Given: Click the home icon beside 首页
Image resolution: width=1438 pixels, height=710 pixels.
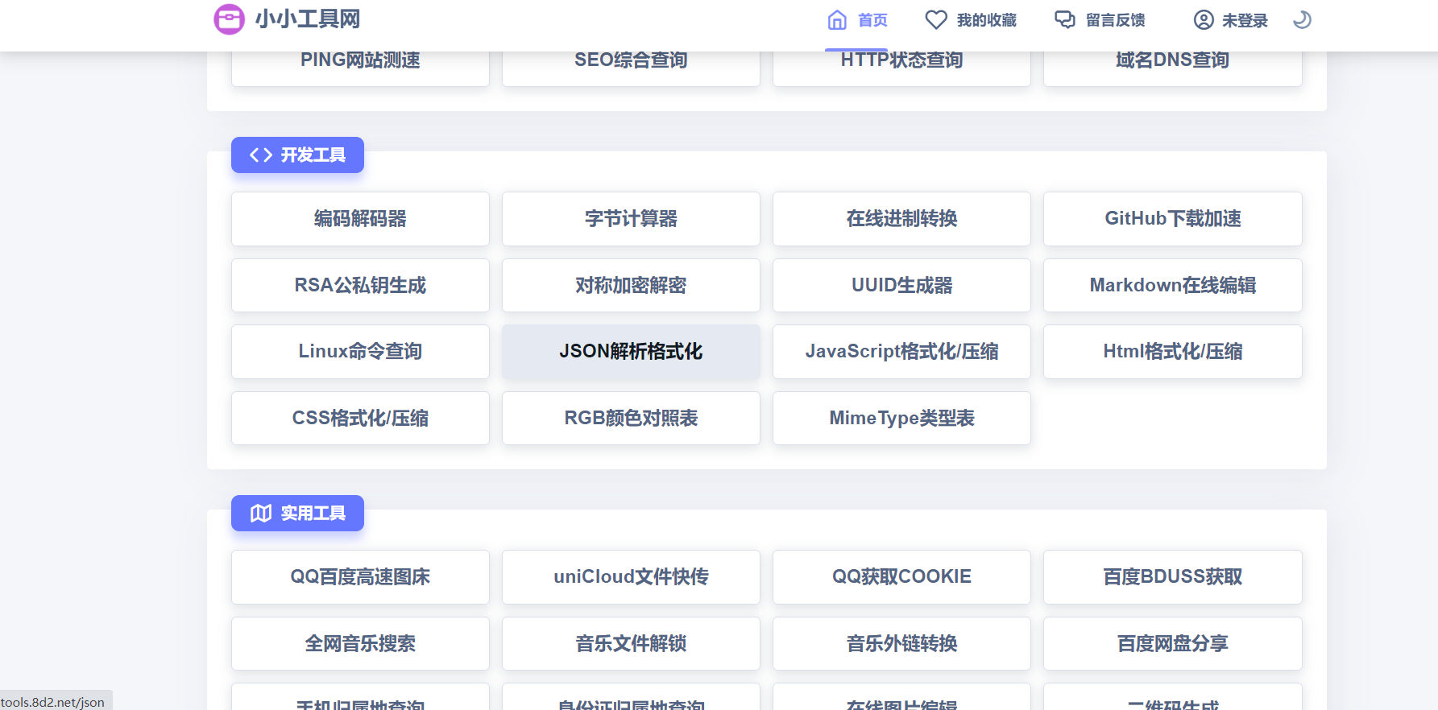Looking at the screenshot, I should (x=837, y=20).
